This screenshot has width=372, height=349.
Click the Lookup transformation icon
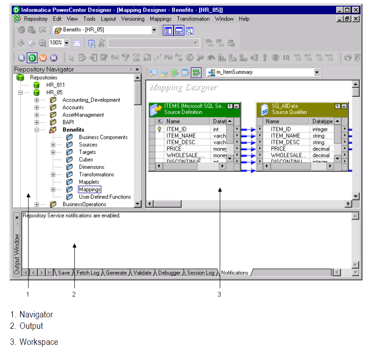click(147, 57)
